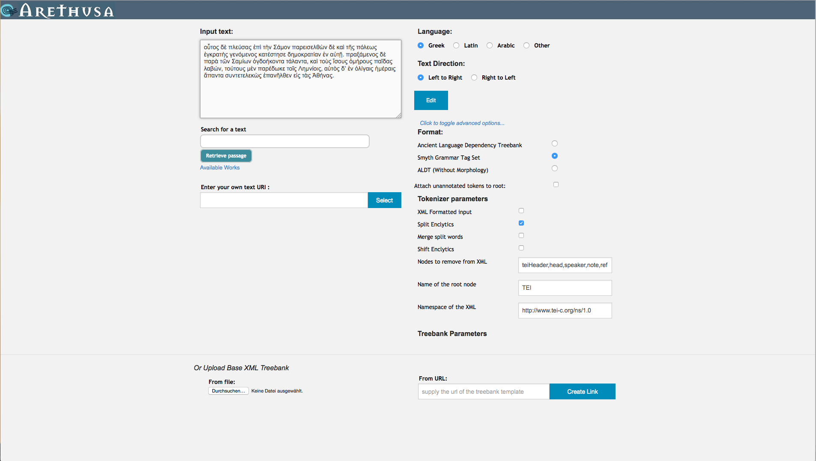
Task: Click the Select button for text URI
Action: 384,200
